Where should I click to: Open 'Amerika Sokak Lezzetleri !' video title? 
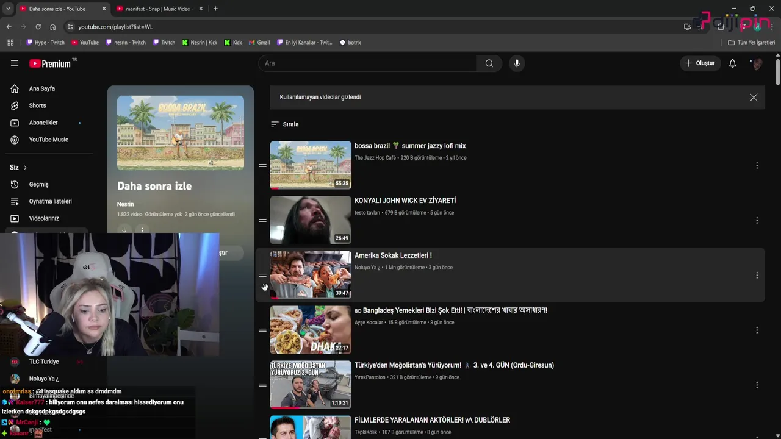click(393, 255)
